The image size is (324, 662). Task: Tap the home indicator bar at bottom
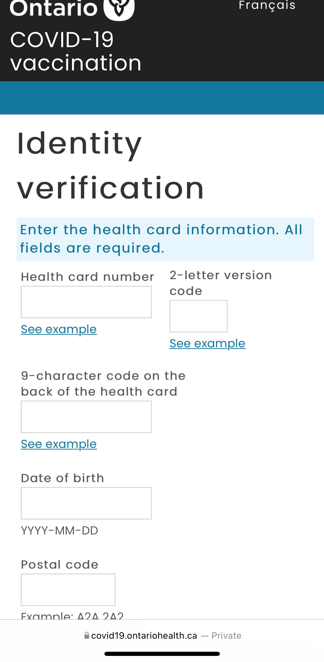pyautogui.click(x=162, y=654)
